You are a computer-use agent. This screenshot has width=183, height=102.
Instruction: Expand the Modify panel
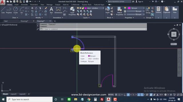[39, 18]
